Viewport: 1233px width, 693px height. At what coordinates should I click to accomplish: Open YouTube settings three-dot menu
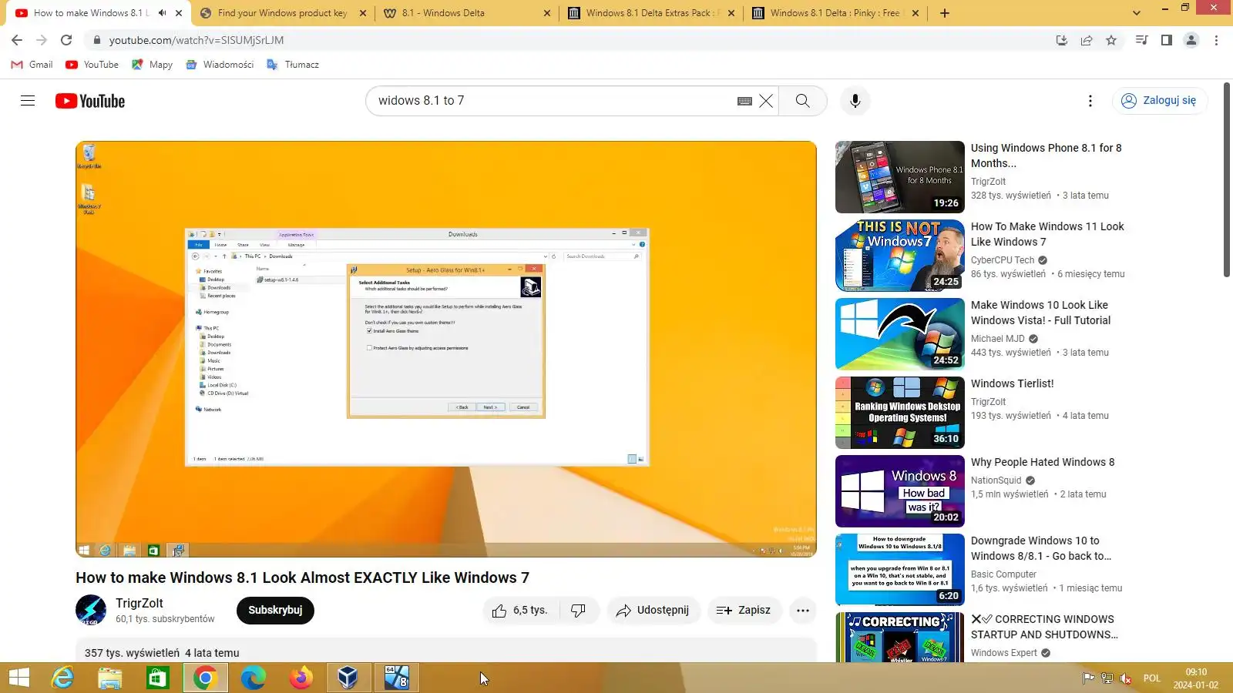(1090, 101)
